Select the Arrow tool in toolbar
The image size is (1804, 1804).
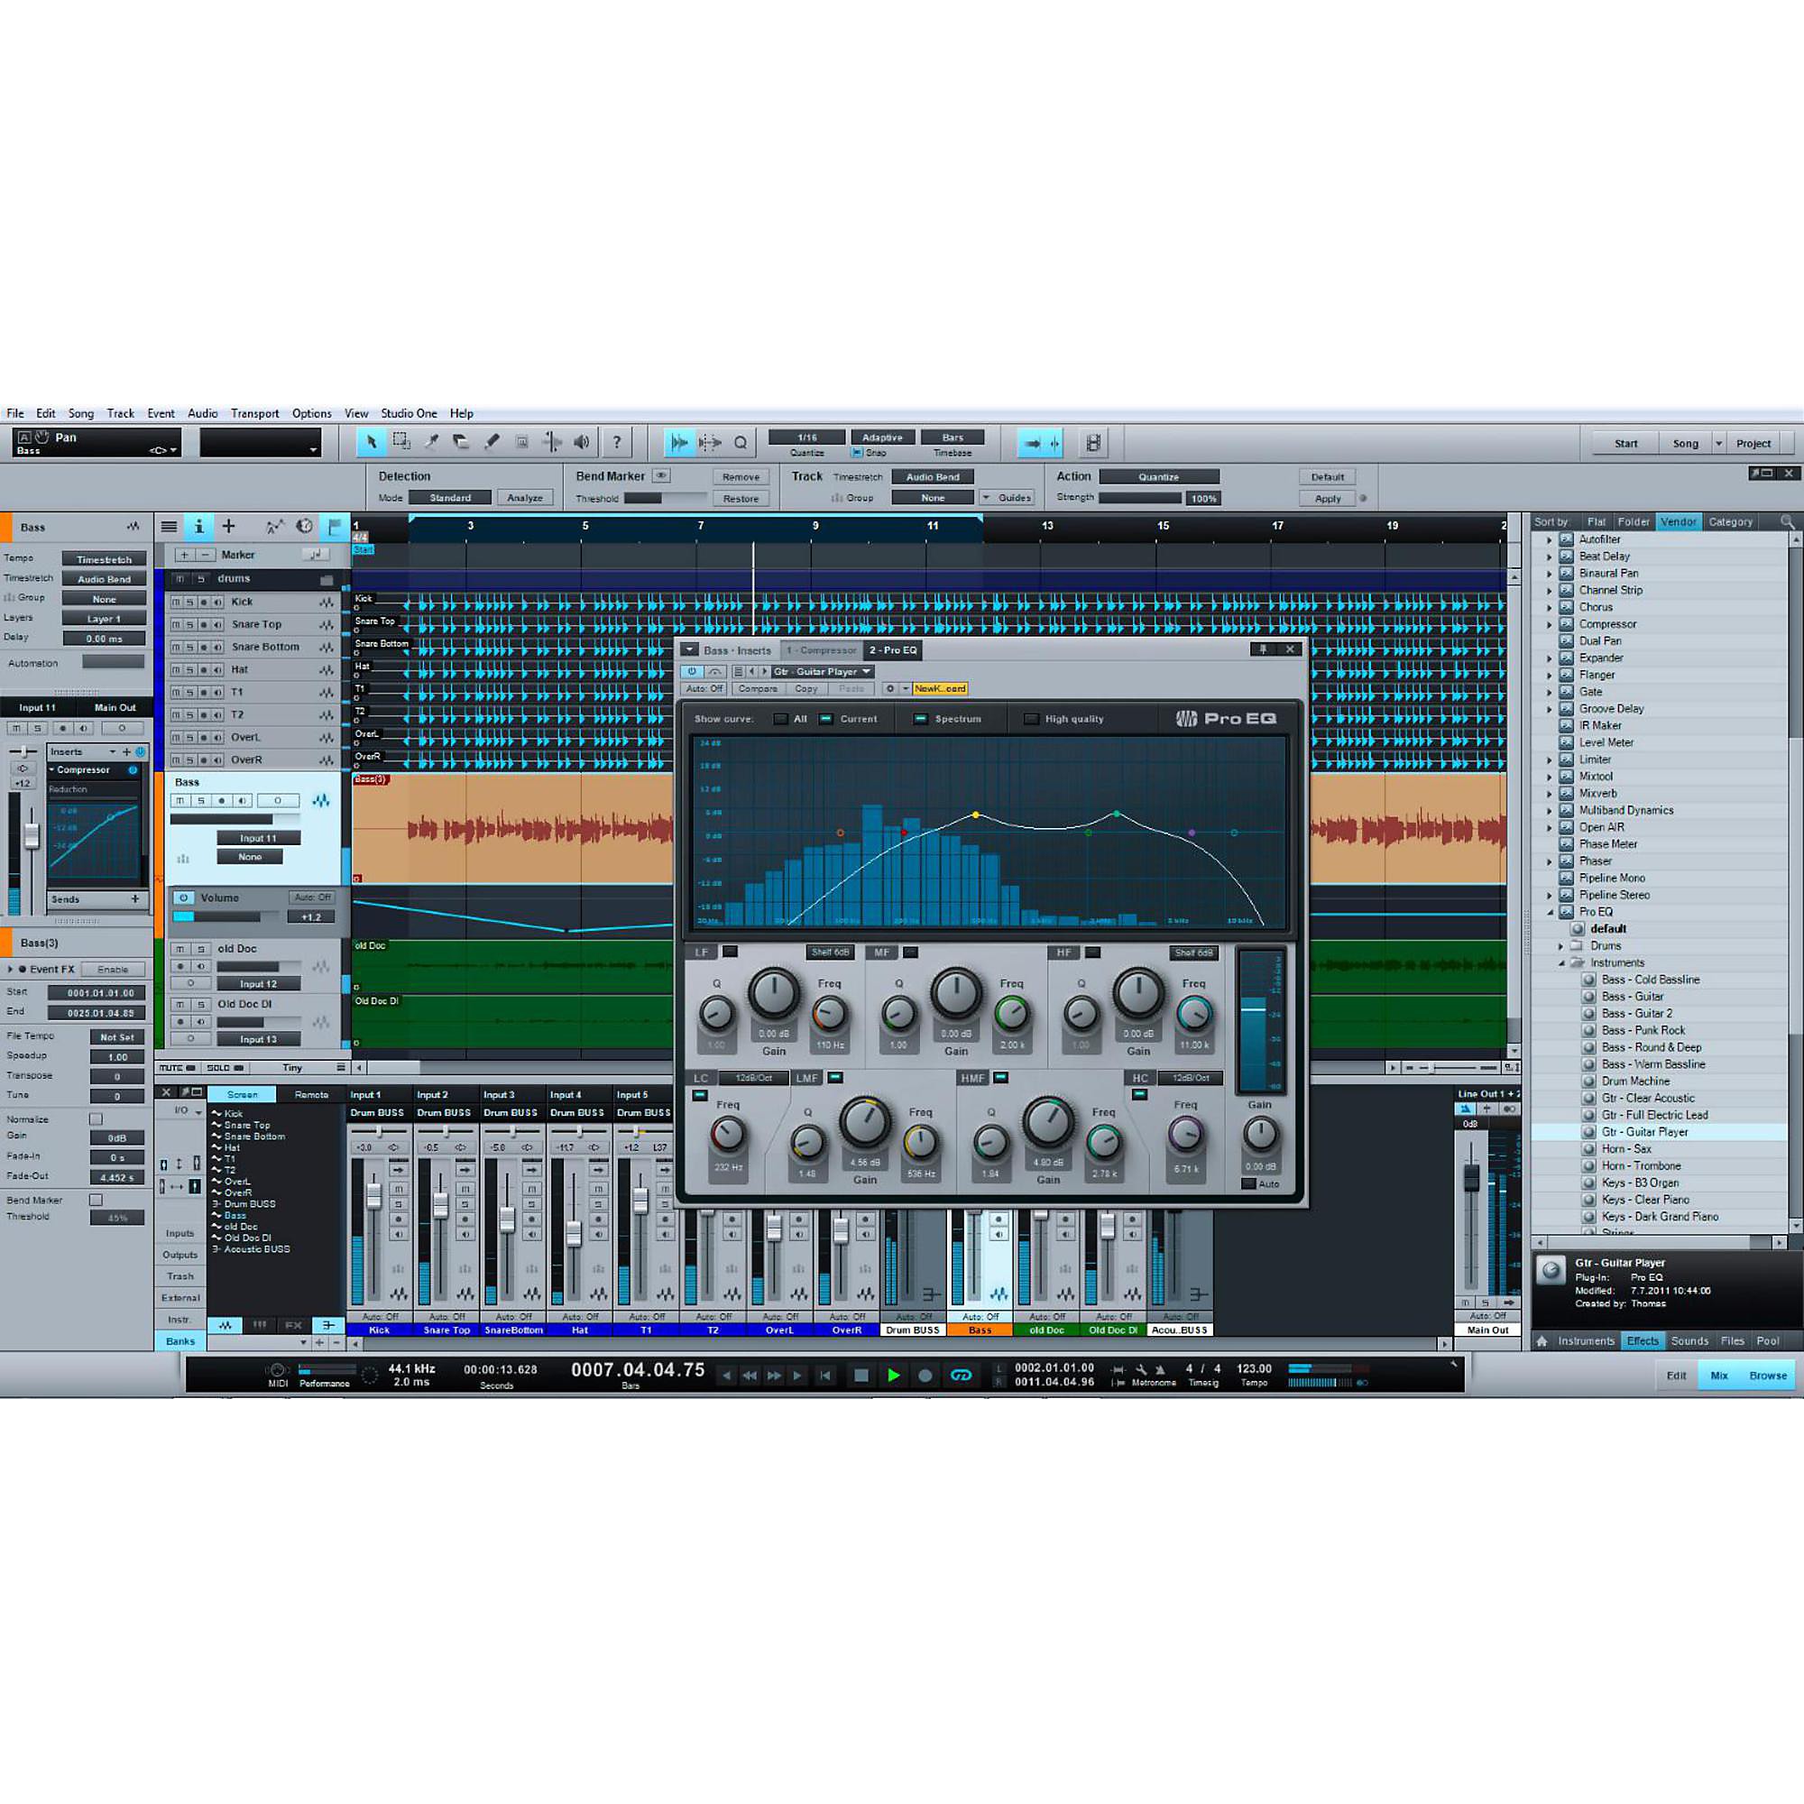click(371, 442)
